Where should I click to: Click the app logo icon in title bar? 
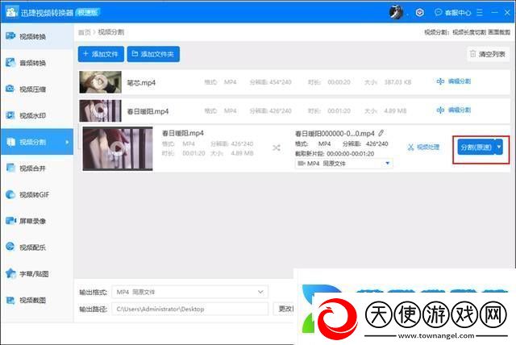click(11, 12)
